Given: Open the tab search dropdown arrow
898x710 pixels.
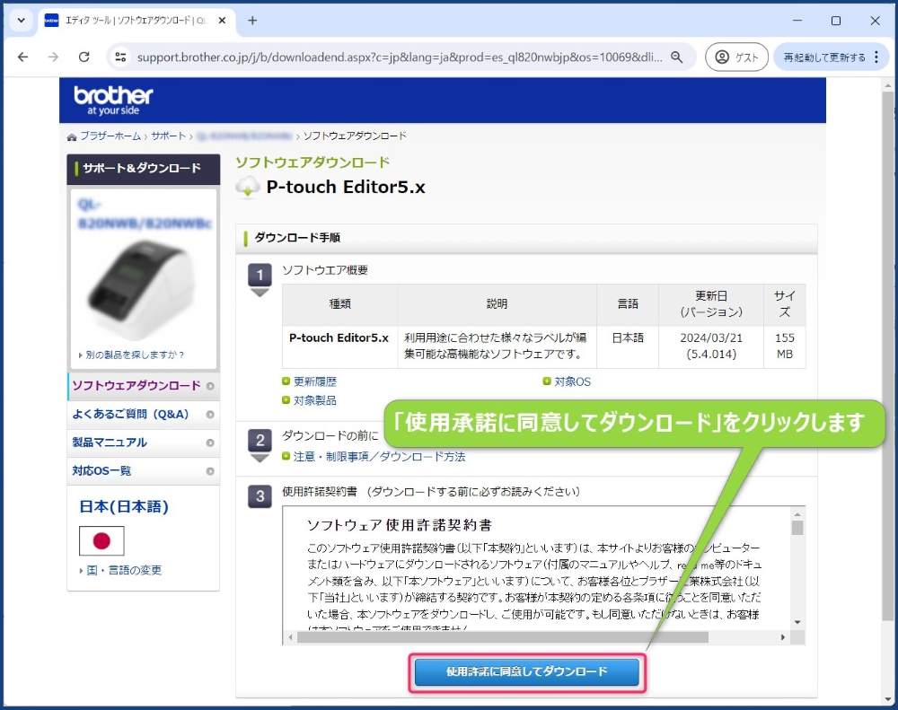Looking at the screenshot, I should click(x=22, y=20).
